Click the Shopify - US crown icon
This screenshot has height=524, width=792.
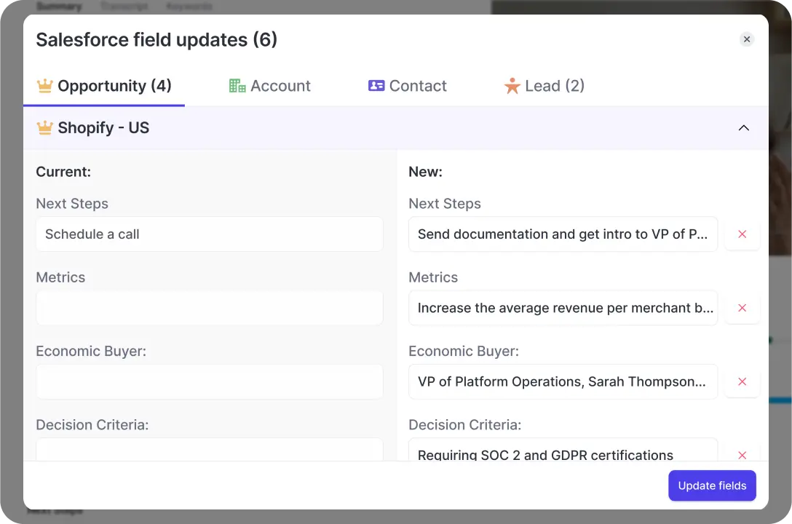44,127
